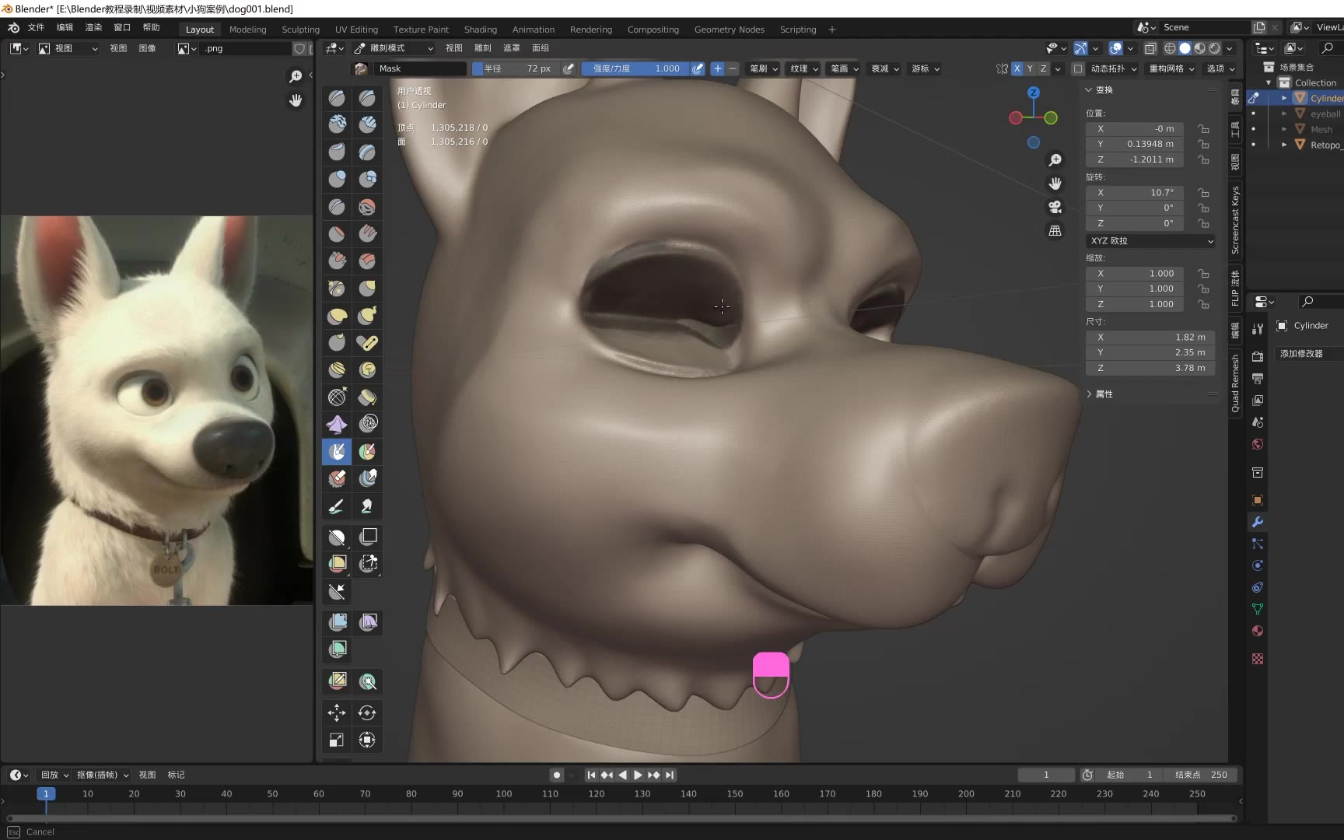
Task: Open the XYZ 欧拉 rotation mode dropdown
Action: pyautogui.click(x=1150, y=241)
